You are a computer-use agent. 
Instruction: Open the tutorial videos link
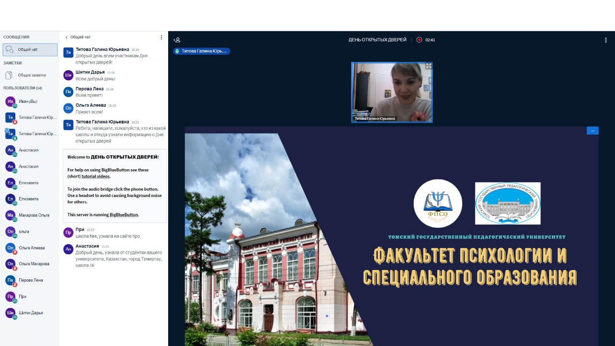coord(96,176)
